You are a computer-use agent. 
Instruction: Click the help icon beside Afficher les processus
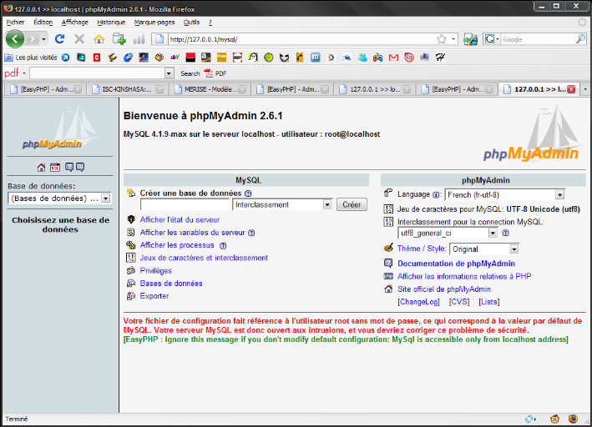[x=223, y=246]
